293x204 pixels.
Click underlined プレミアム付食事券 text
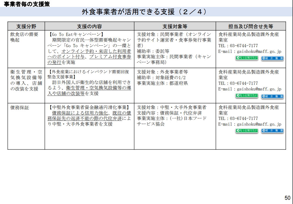(x=110, y=57)
